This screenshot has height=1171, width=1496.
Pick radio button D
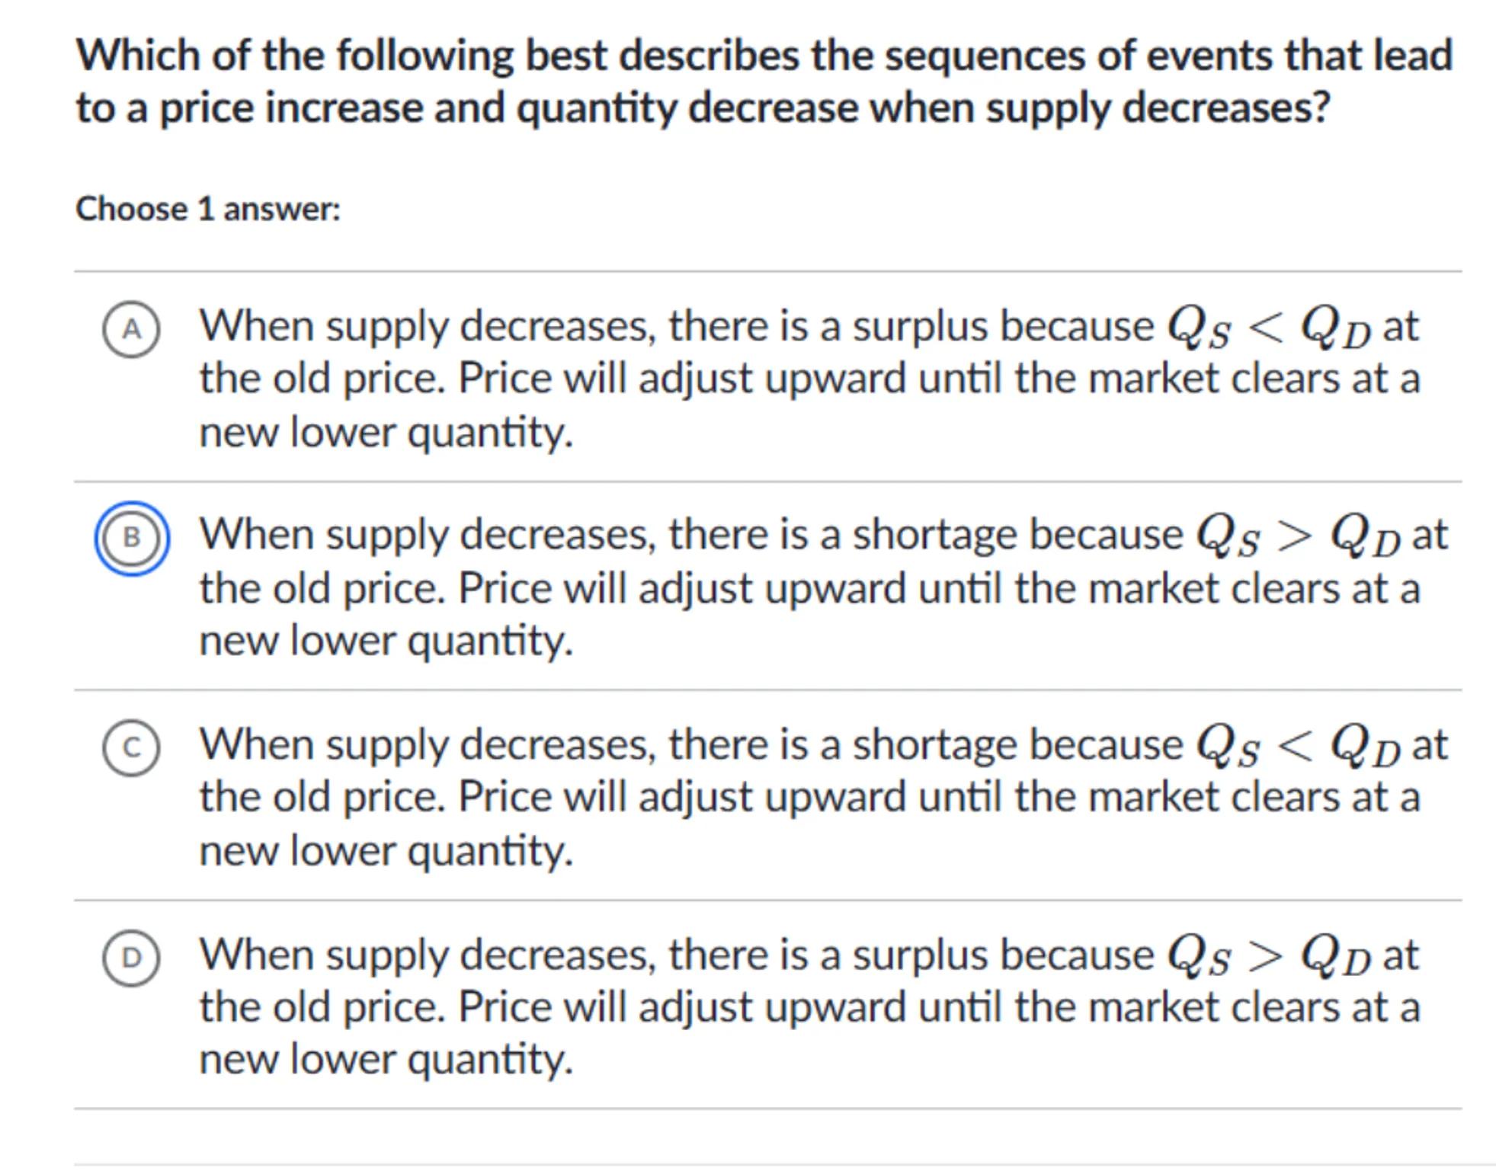click(131, 958)
